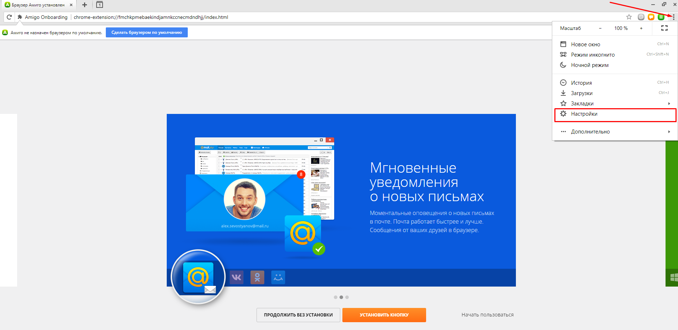Viewport: 678px width, 330px height.
Task: Open a new tab with plus icon
Action: 84,5
